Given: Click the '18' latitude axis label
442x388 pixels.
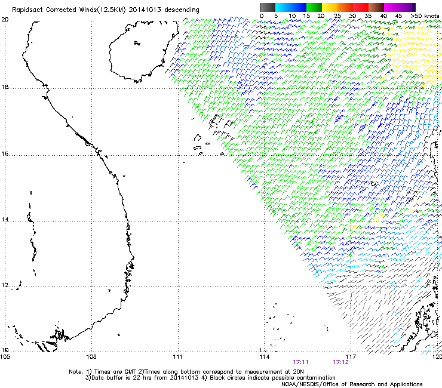Looking at the screenshot, I should (5, 87).
